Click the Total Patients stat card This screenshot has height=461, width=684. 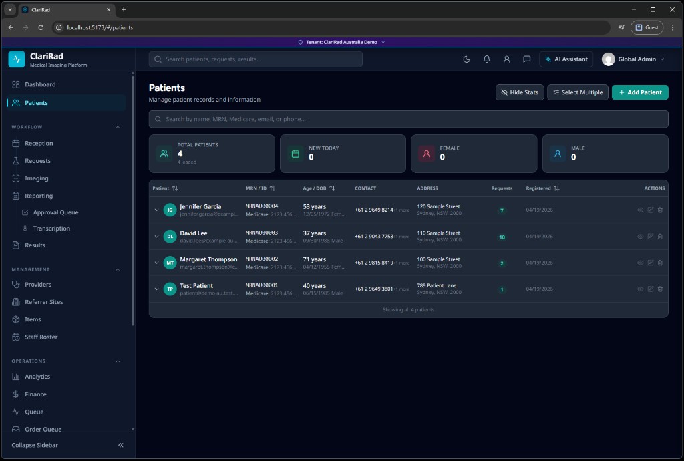tap(212, 154)
